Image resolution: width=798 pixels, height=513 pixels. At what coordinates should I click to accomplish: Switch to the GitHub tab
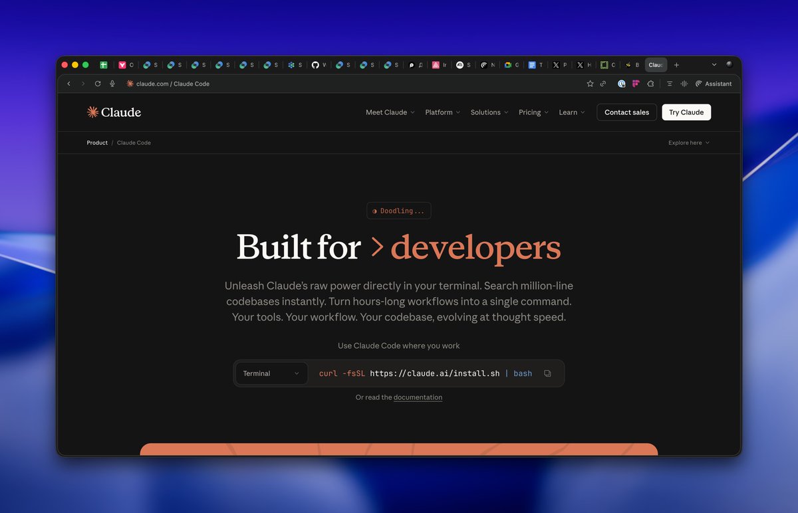[319, 65]
